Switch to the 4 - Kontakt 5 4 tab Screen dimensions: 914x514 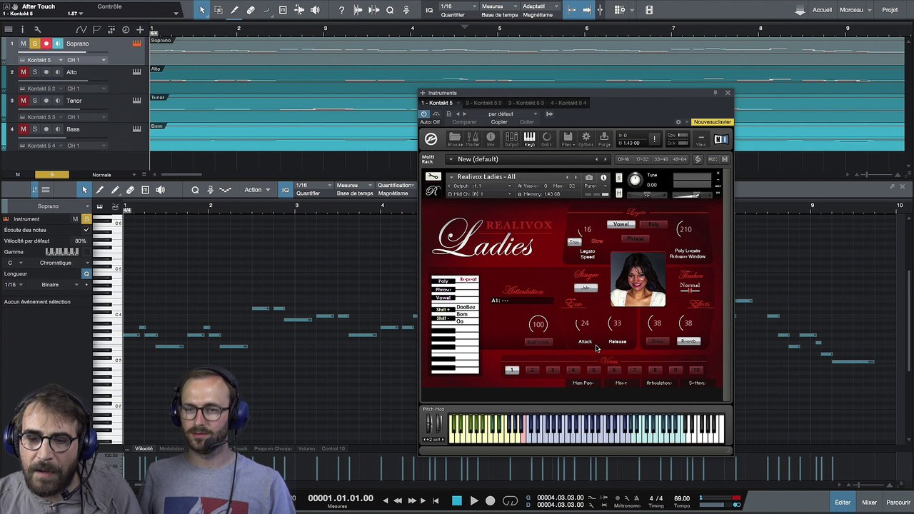click(x=568, y=103)
